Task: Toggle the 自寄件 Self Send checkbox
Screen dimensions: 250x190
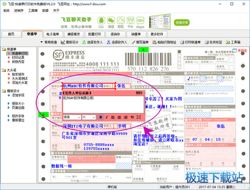Action: [231, 67]
